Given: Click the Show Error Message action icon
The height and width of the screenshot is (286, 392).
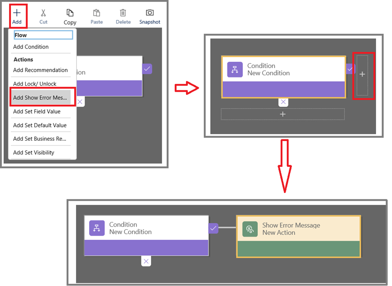Looking at the screenshot, I should pos(249,229).
